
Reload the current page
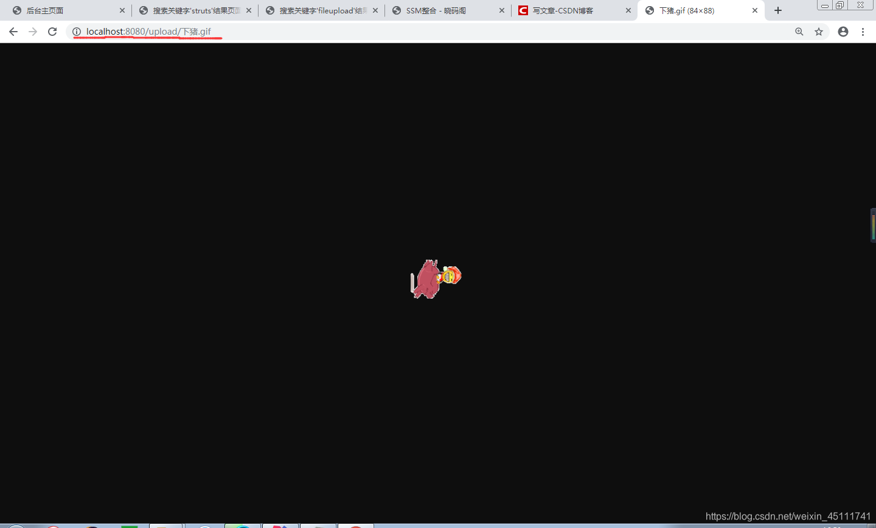[x=52, y=32]
